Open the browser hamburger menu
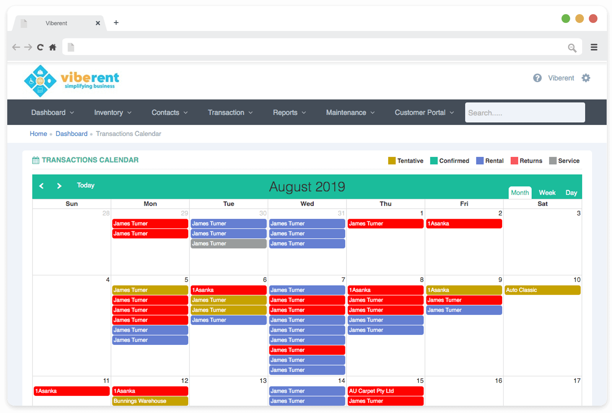Image resolution: width=612 pixels, height=413 pixels. tap(594, 47)
